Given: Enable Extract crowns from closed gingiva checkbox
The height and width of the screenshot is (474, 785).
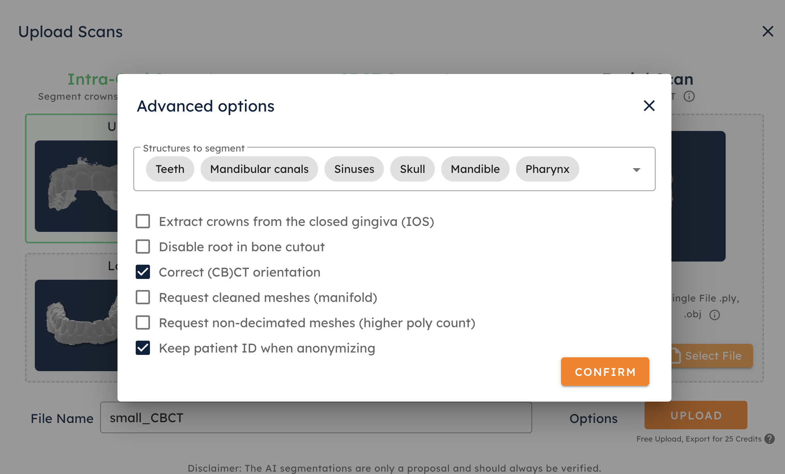Looking at the screenshot, I should (x=143, y=222).
